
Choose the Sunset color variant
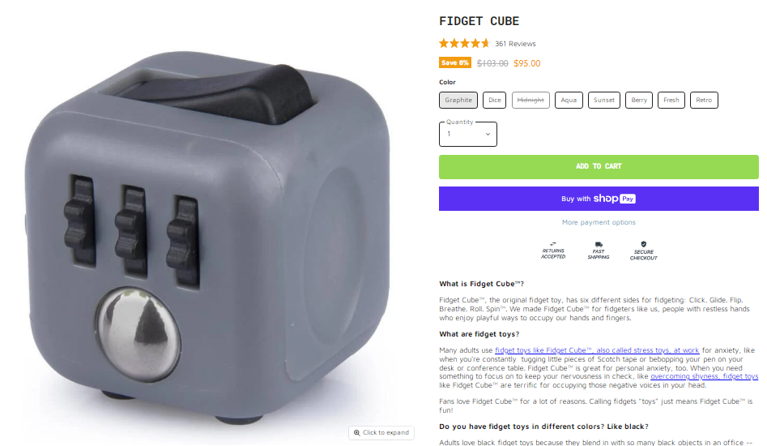[x=604, y=100]
